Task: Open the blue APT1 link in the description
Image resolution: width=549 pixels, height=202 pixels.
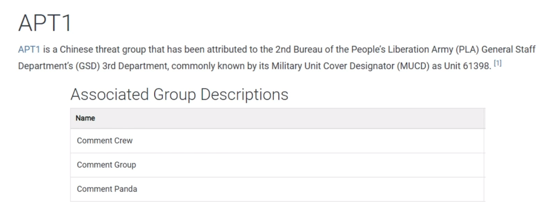Action: tap(29, 50)
